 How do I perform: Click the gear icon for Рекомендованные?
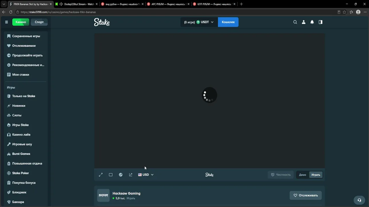pos(9,65)
